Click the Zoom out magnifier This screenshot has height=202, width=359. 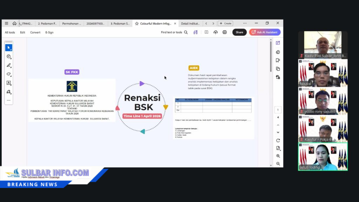click(278, 164)
